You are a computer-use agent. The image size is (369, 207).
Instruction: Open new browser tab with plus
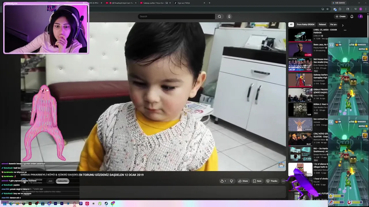(209, 3)
